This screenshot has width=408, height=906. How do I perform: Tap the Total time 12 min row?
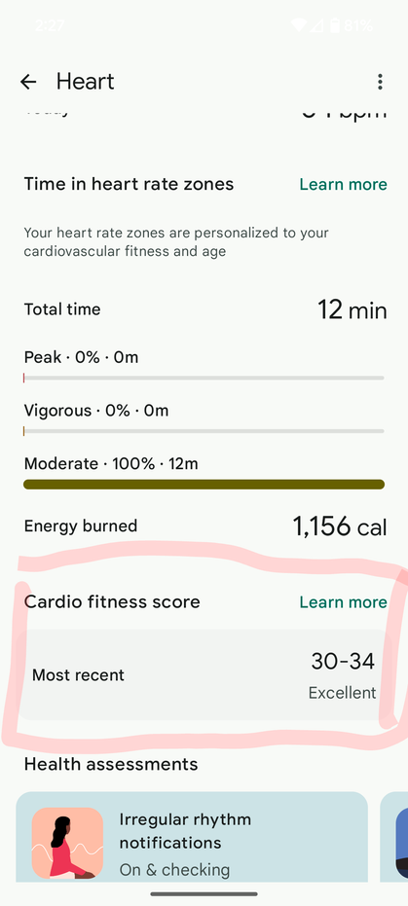click(x=205, y=309)
